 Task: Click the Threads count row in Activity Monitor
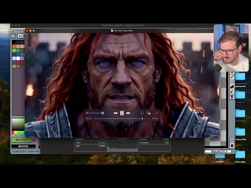tap(154, 139)
